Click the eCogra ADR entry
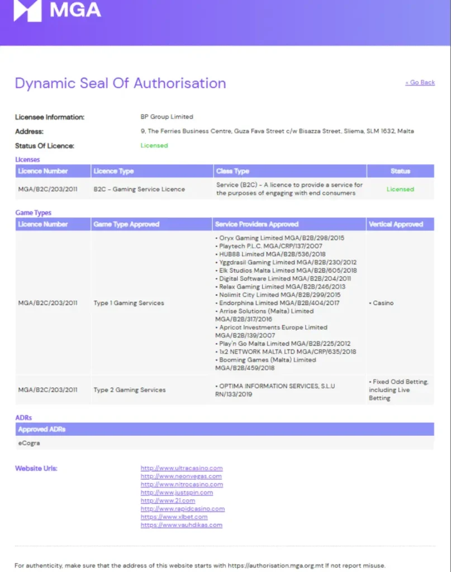The height and width of the screenshot is (572, 451). point(29,444)
